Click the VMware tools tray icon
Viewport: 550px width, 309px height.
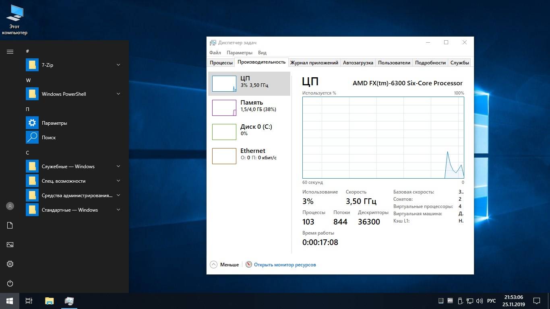pos(450,301)
